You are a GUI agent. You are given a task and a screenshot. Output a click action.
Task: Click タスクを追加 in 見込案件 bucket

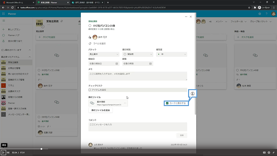57,37
